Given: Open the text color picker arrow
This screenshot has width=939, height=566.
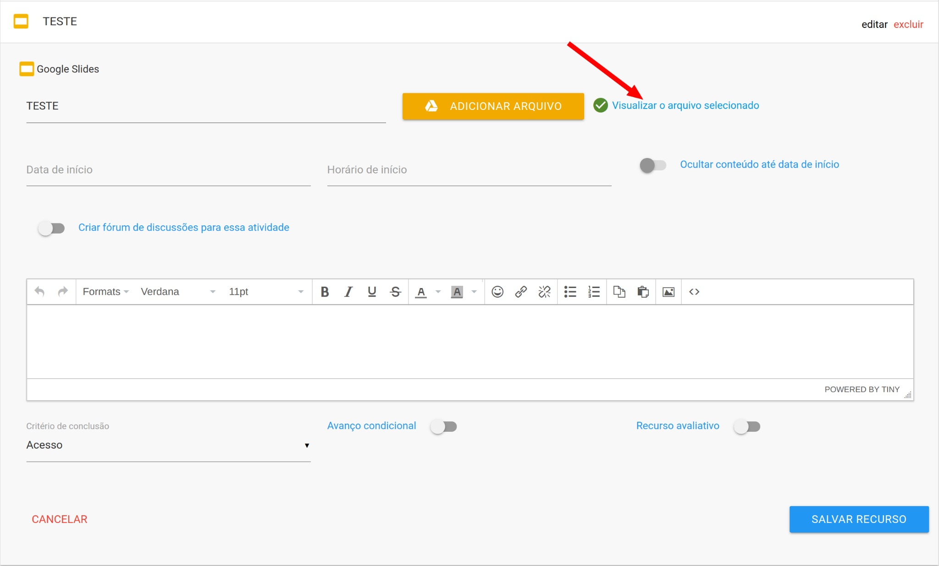Looking at the screenshot, I should [x=438, y=292].
